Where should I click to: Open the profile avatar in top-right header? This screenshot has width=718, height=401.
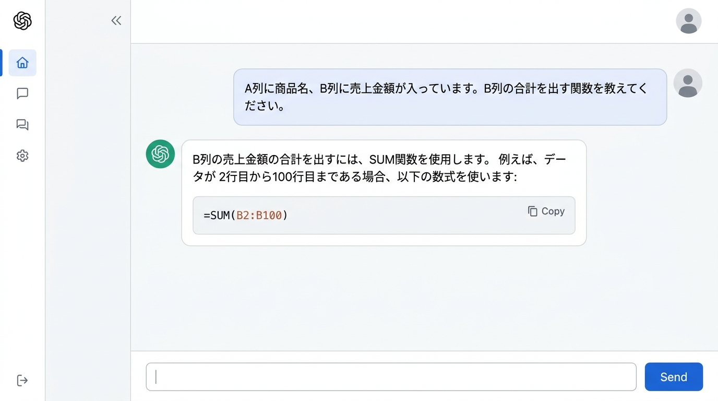688,21
